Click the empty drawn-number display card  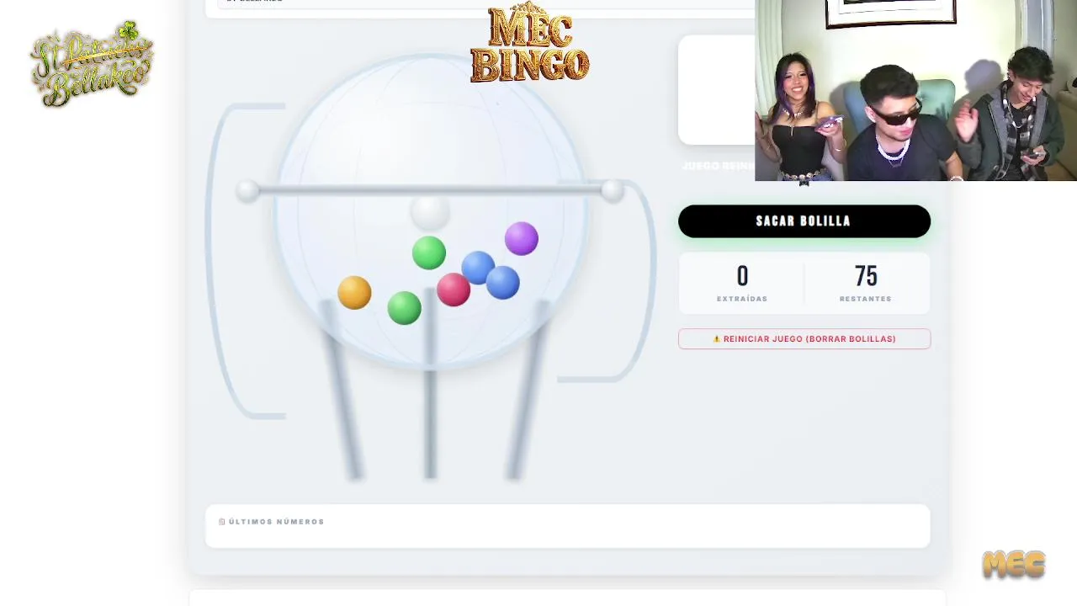pos(717,90)
